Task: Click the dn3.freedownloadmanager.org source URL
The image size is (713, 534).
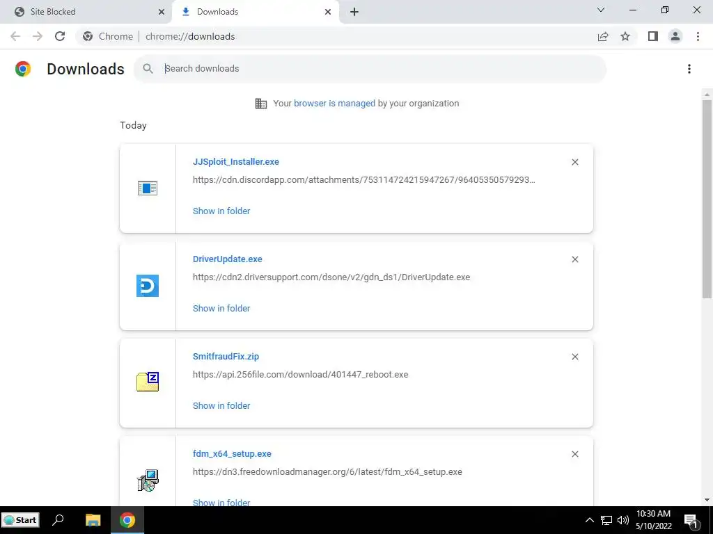Action: click(x=327, y=472)
